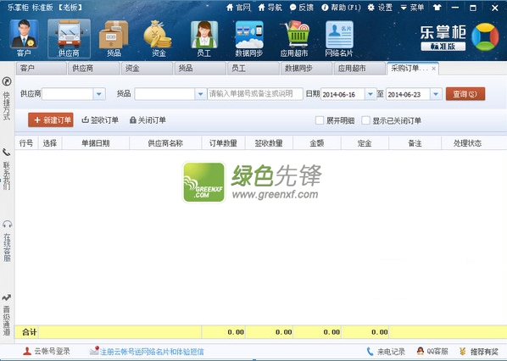Click the 查询(S) query button
The height and width of the screenshot is (361, 507).
465,94
